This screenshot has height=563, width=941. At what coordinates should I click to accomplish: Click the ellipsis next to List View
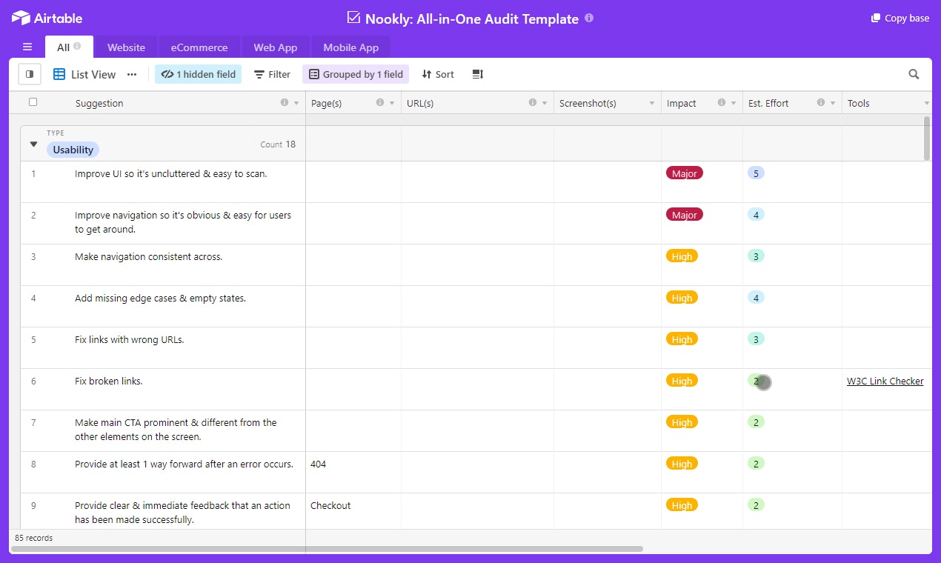[132, 74]
